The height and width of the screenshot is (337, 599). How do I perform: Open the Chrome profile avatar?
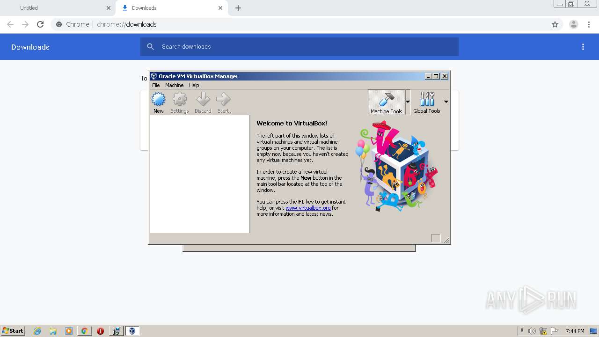click(x=574, y=24)
